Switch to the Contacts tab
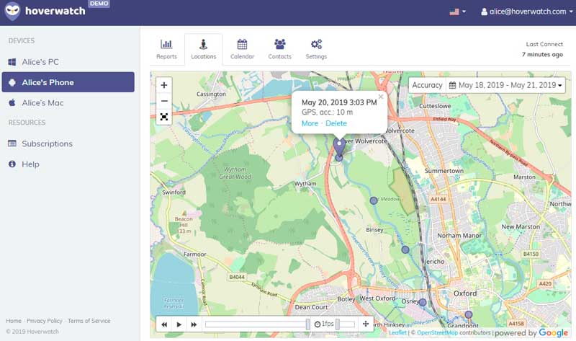The height and width of the screenshot is (341, 576). click(279, 49)
